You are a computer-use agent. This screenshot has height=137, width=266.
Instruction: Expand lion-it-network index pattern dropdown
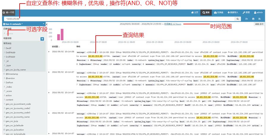click(43, 23)
